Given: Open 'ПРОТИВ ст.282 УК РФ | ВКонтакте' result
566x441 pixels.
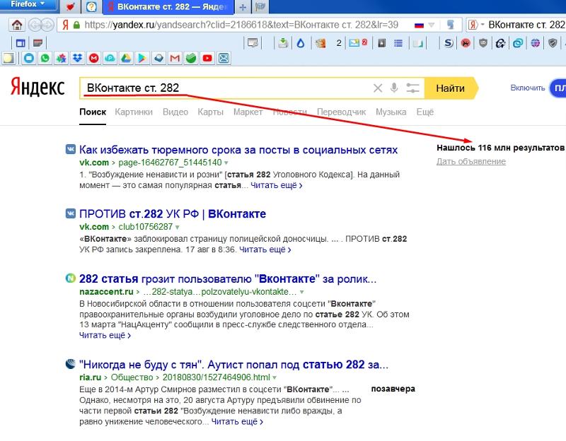Looking at the screenshot, I should click(173, 213).
